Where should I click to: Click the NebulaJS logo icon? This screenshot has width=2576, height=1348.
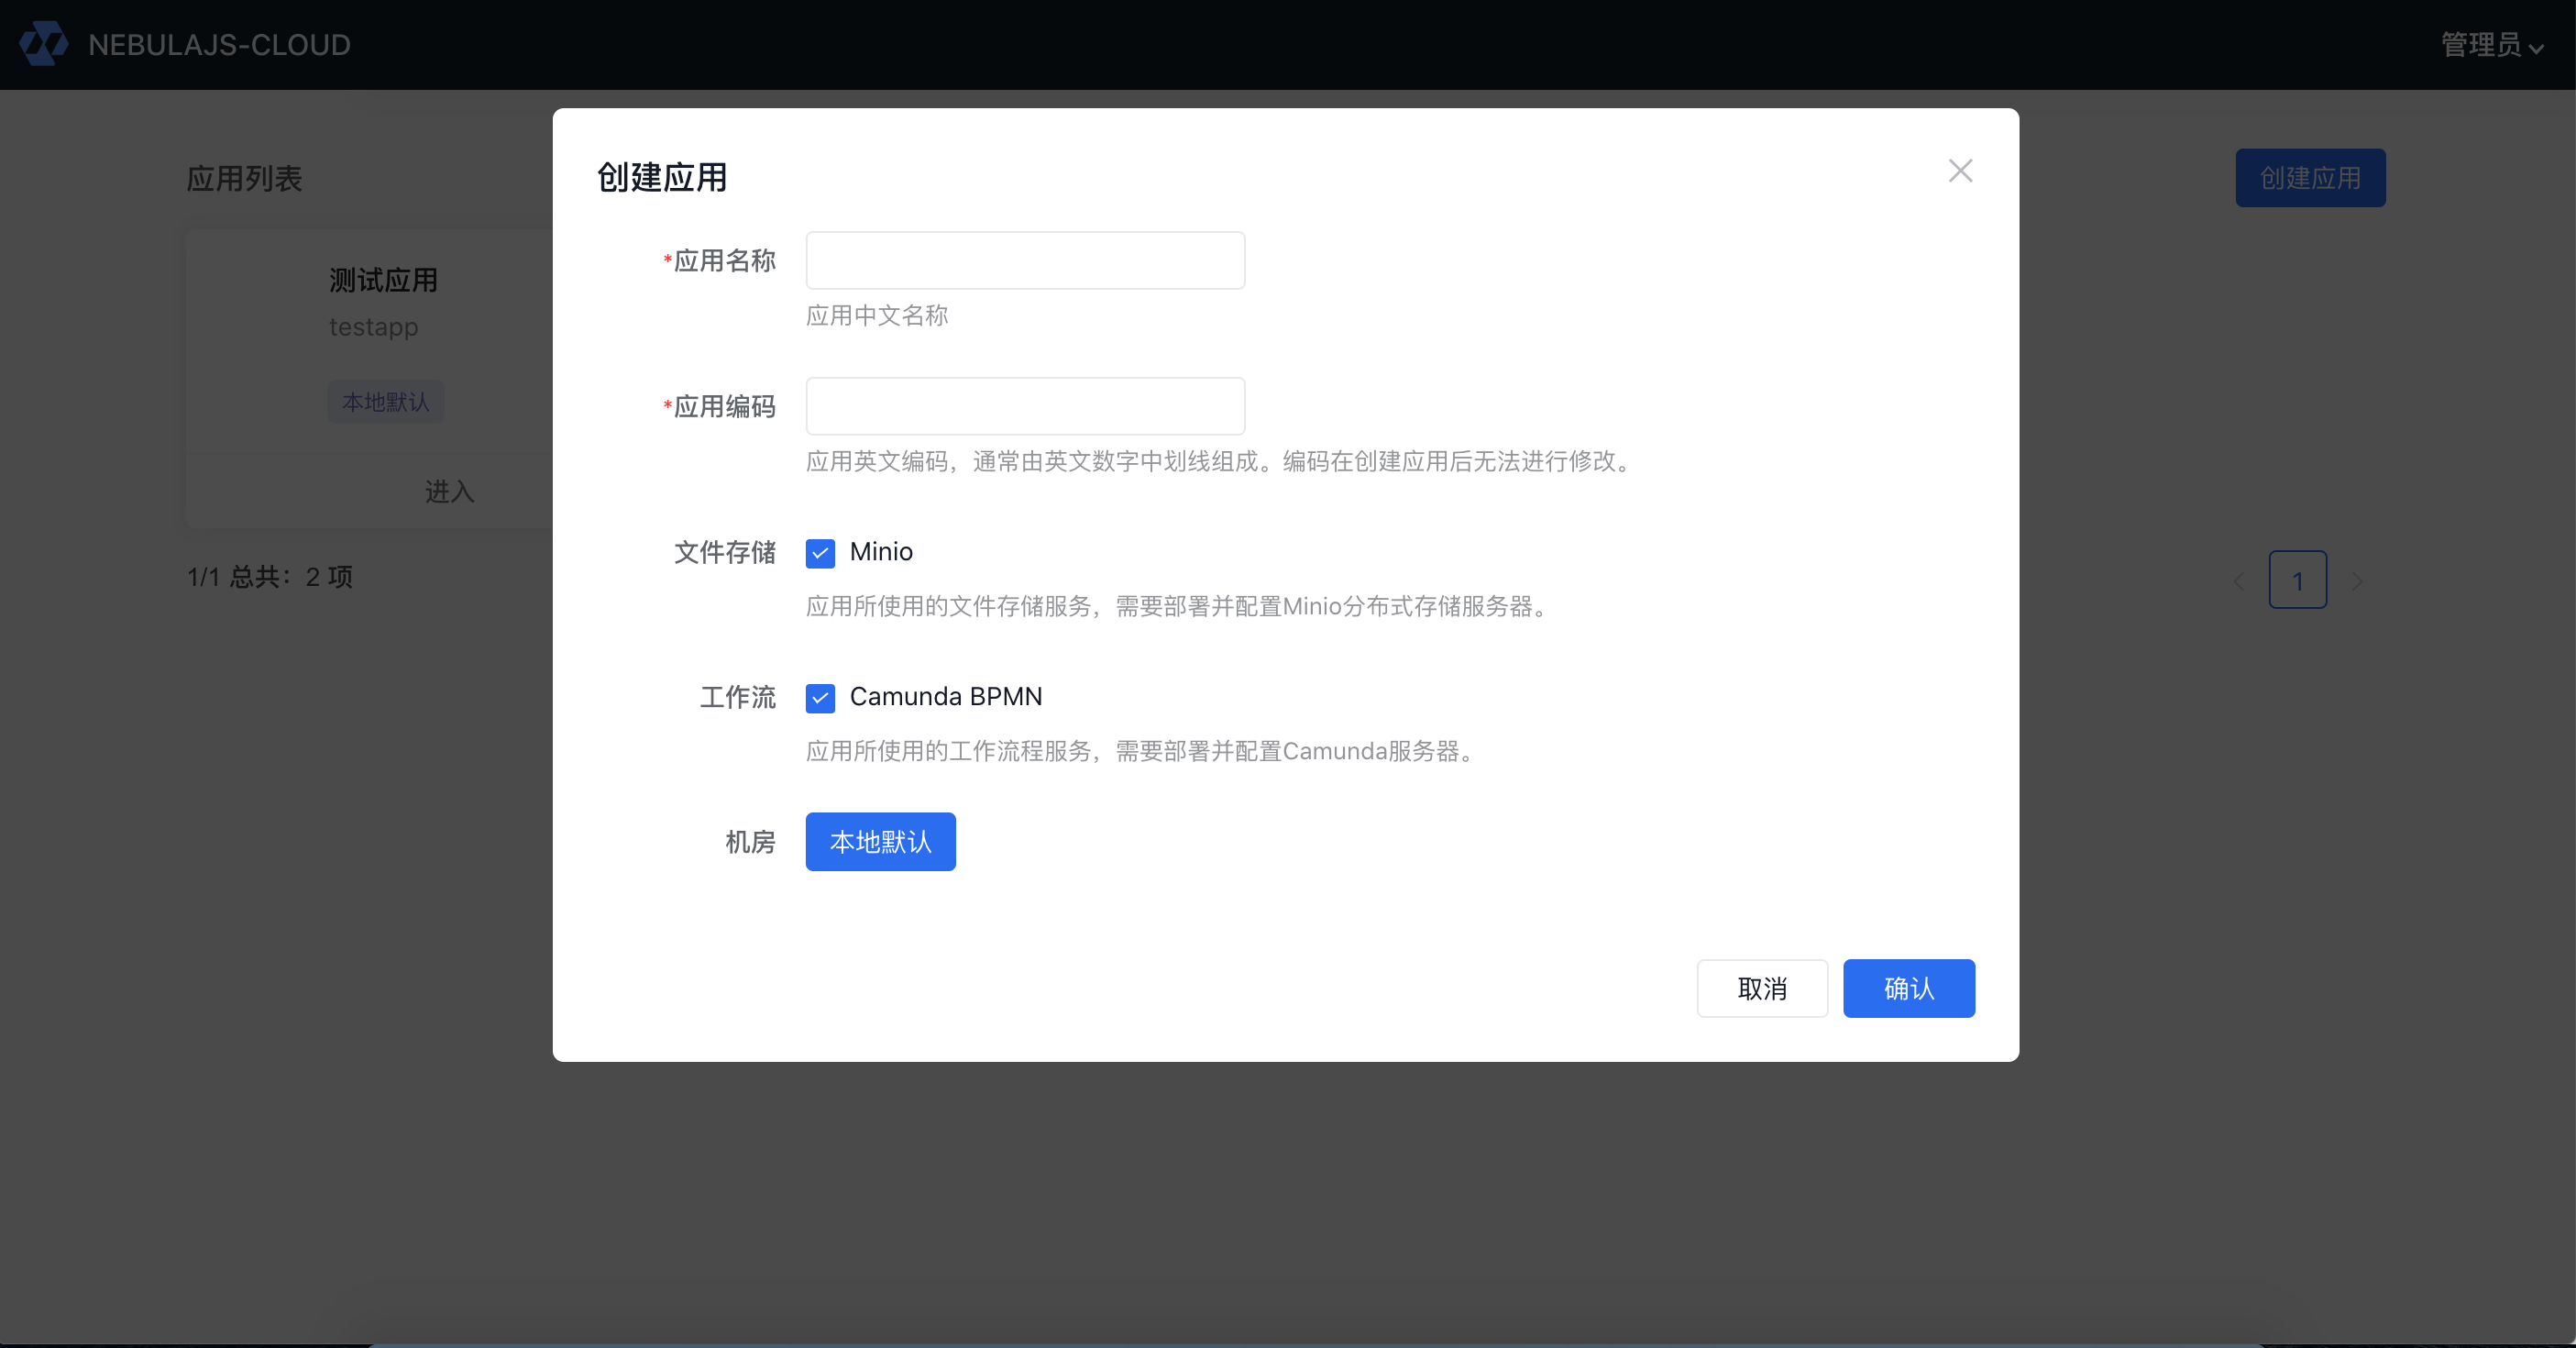(44, 44)
